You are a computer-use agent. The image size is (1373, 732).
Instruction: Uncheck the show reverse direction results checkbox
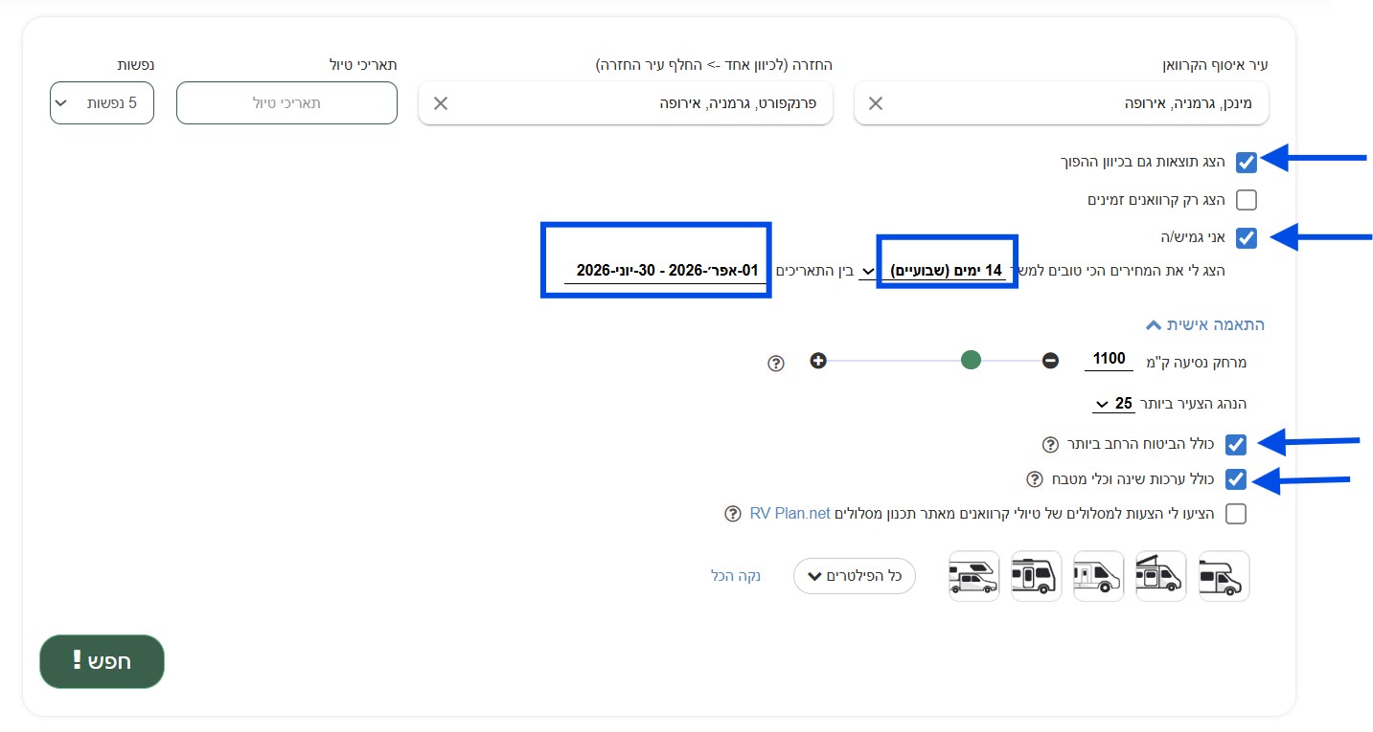1246,162
